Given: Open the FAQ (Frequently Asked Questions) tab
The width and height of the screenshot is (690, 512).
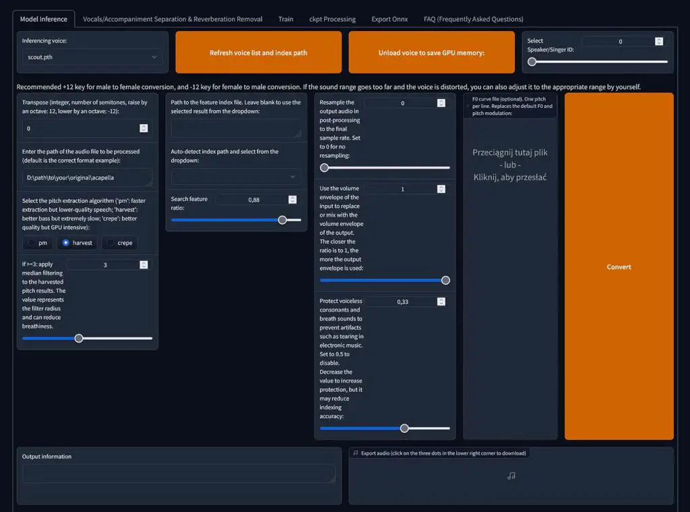Looking at the screenshot, I should [x=474, y=19].
